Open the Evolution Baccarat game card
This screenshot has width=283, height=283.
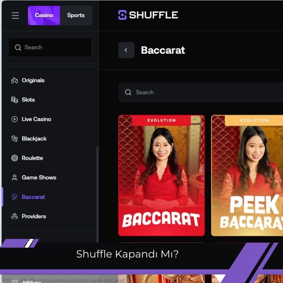click(161, 175)
